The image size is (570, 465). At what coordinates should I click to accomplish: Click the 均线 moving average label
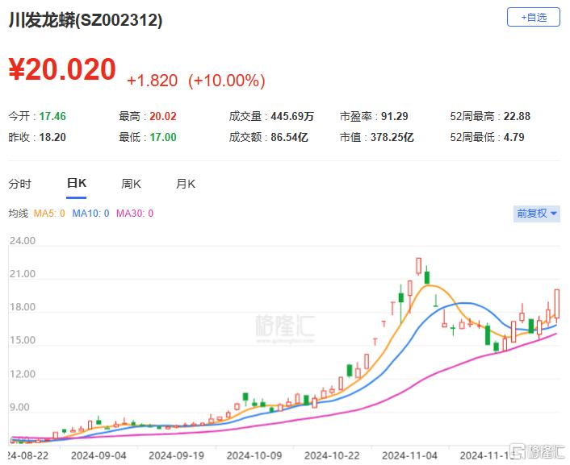(x=19, y=214)
